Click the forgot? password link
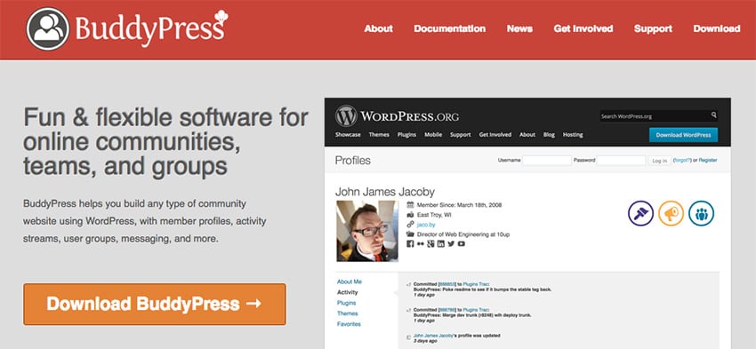 682,161
